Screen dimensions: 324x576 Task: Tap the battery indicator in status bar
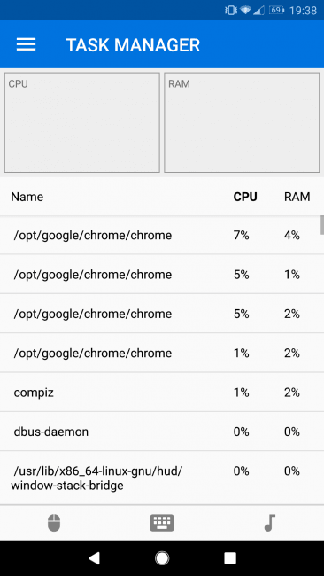tap(277, 10)
